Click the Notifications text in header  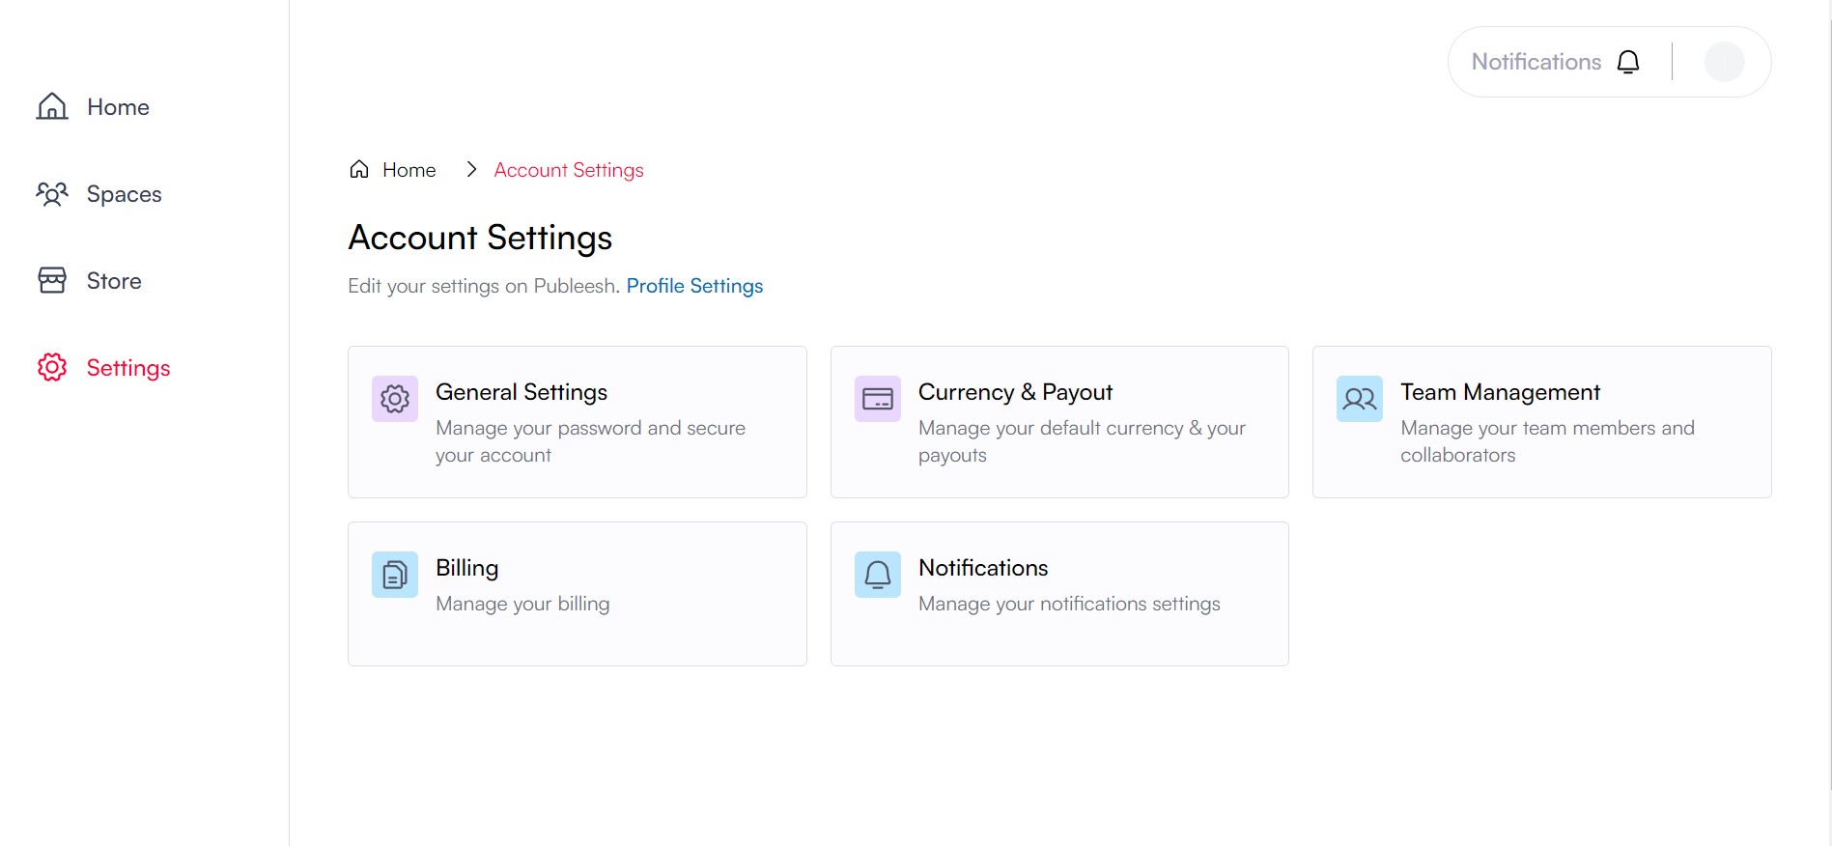(1536, 62)
